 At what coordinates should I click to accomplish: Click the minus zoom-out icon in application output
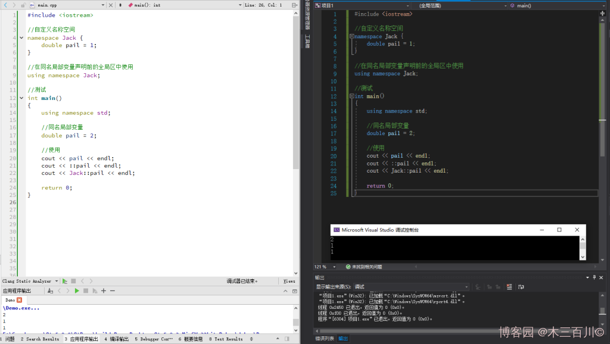112,290
